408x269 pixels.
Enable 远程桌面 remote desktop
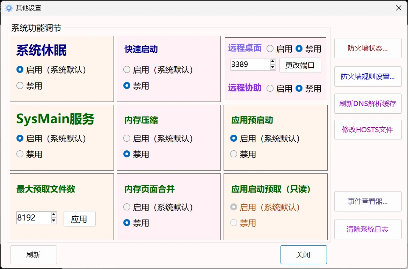coord(270,49)
